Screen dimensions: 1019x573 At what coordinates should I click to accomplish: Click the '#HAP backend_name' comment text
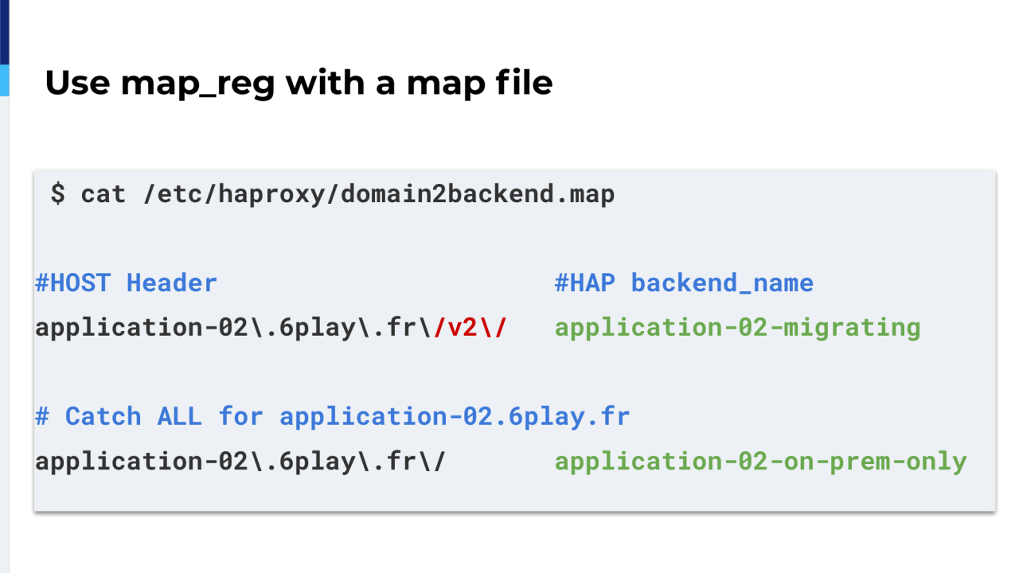click(684, 283)
